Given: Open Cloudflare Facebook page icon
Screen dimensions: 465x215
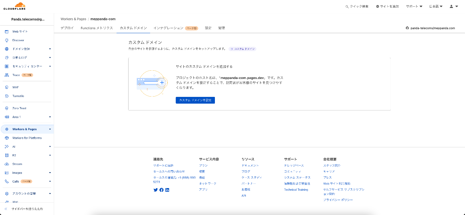Looking at the screenshot, I should [x=161, y=190].
